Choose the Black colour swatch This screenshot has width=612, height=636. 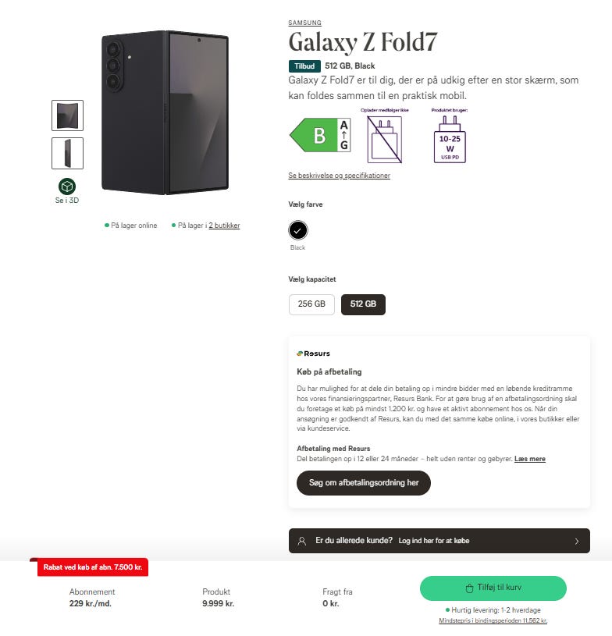click(x=297, y=230)
